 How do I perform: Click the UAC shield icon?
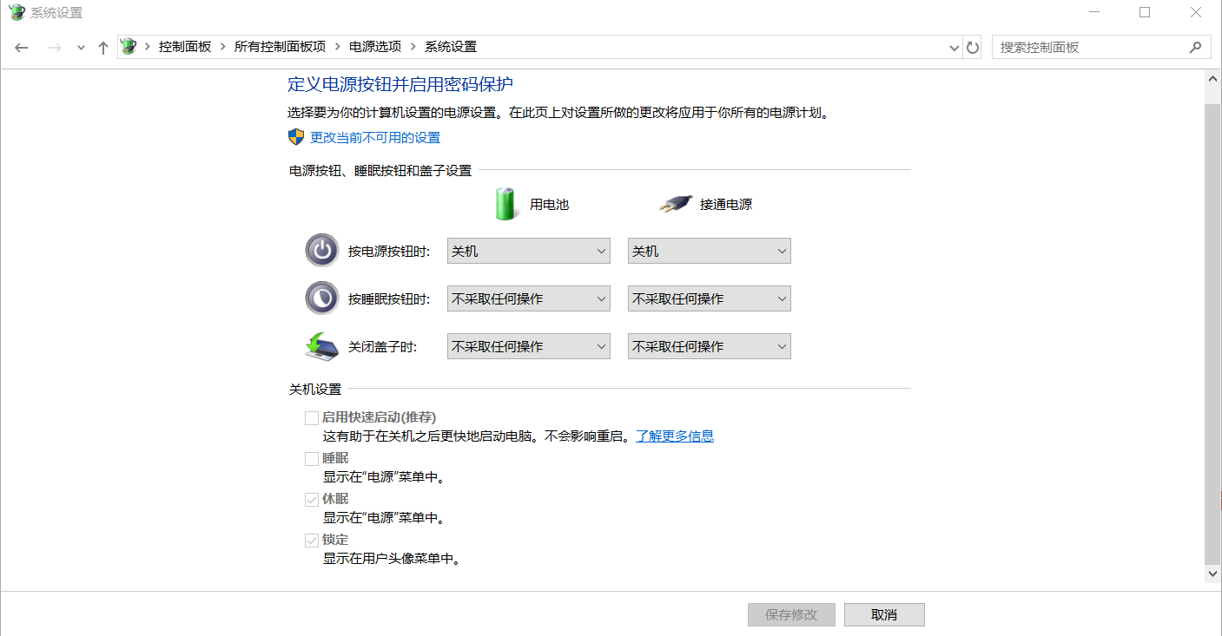pos(296,137)
